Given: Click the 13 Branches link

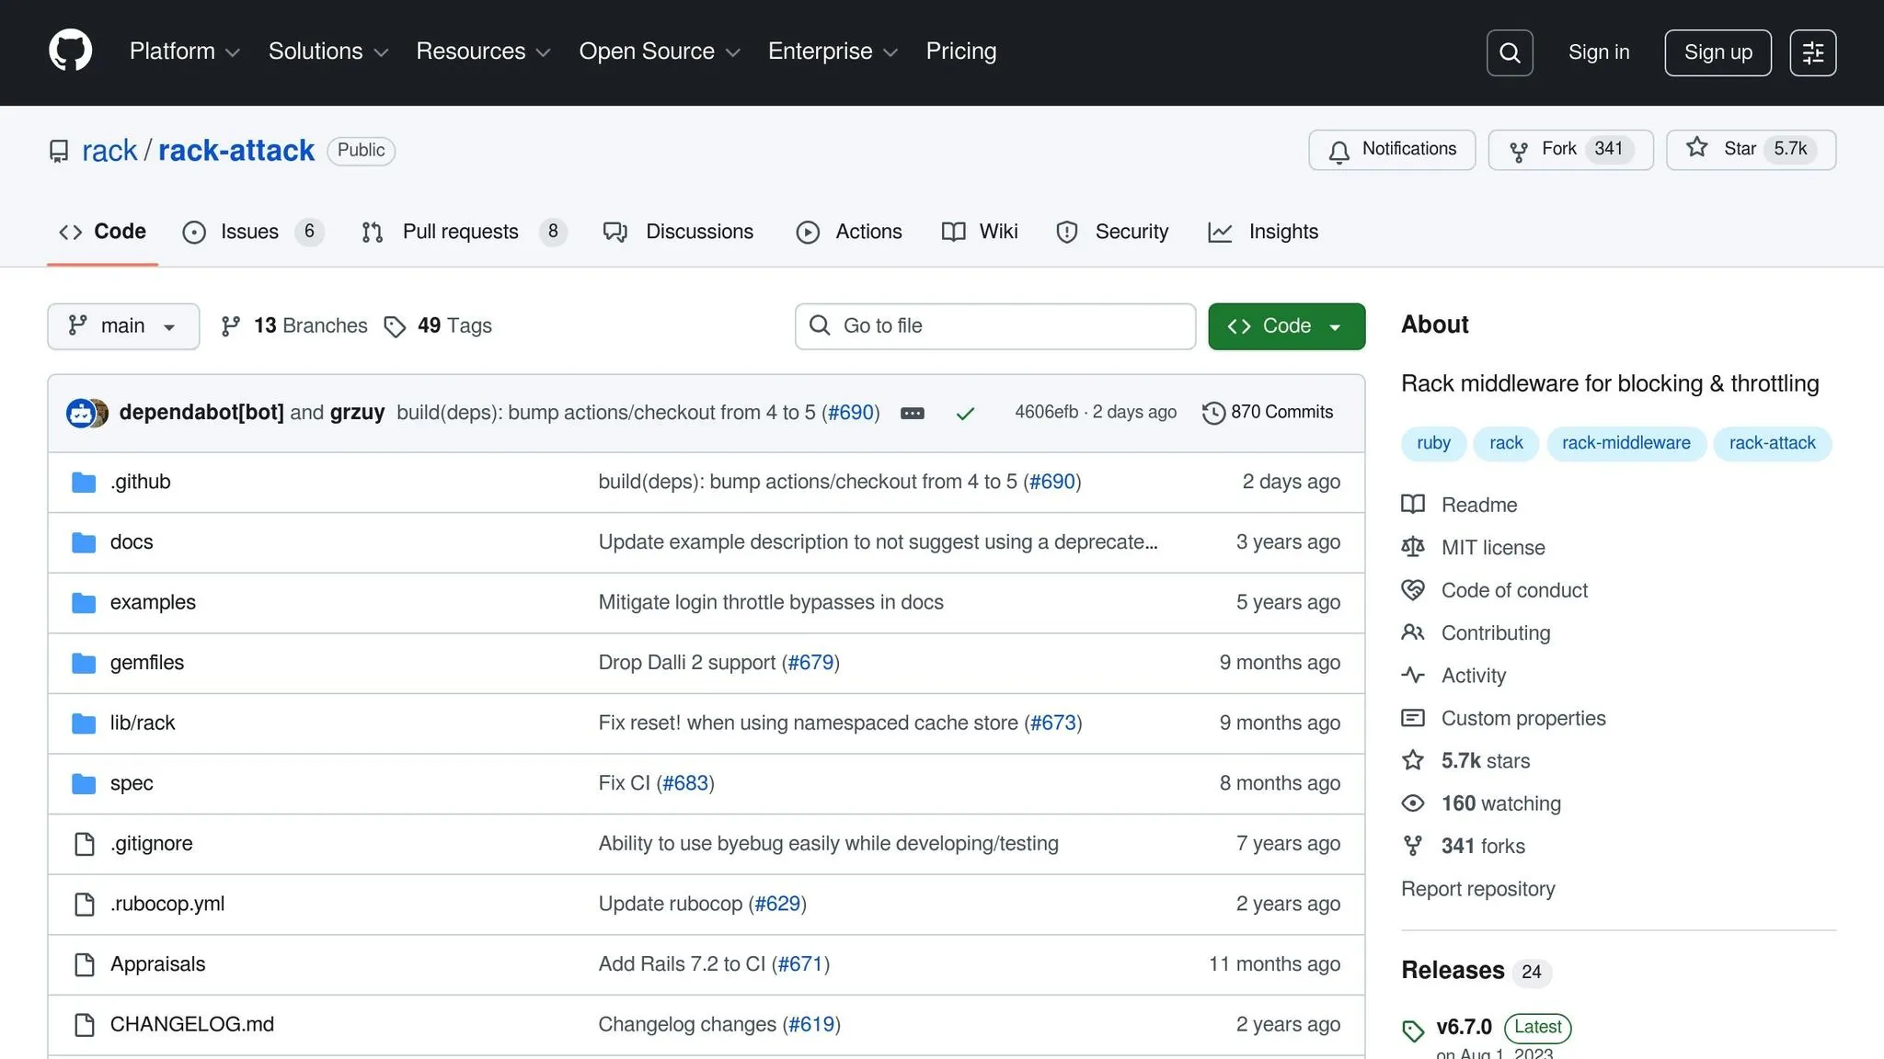Looking at the screenshot, I should [294, 326].
